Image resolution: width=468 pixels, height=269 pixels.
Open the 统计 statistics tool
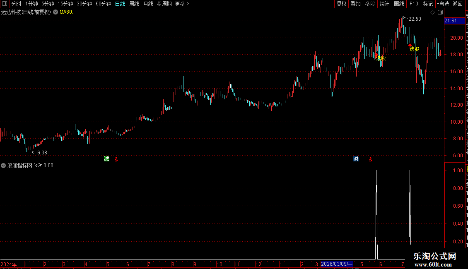click(x=384, y=4)
